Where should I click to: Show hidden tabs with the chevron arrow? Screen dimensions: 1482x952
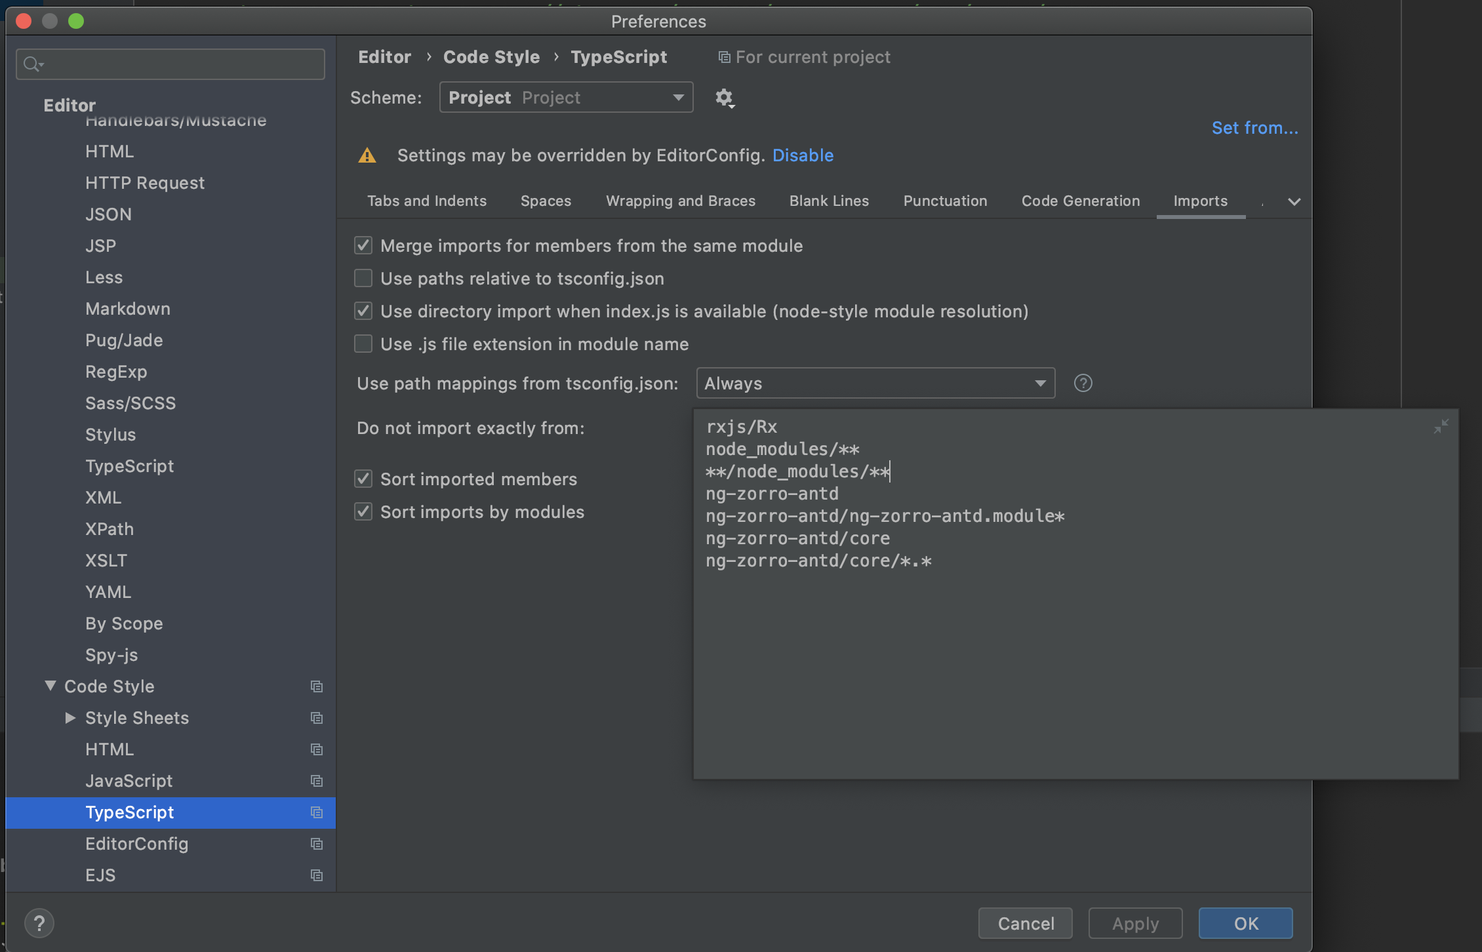coord(1294,201)
